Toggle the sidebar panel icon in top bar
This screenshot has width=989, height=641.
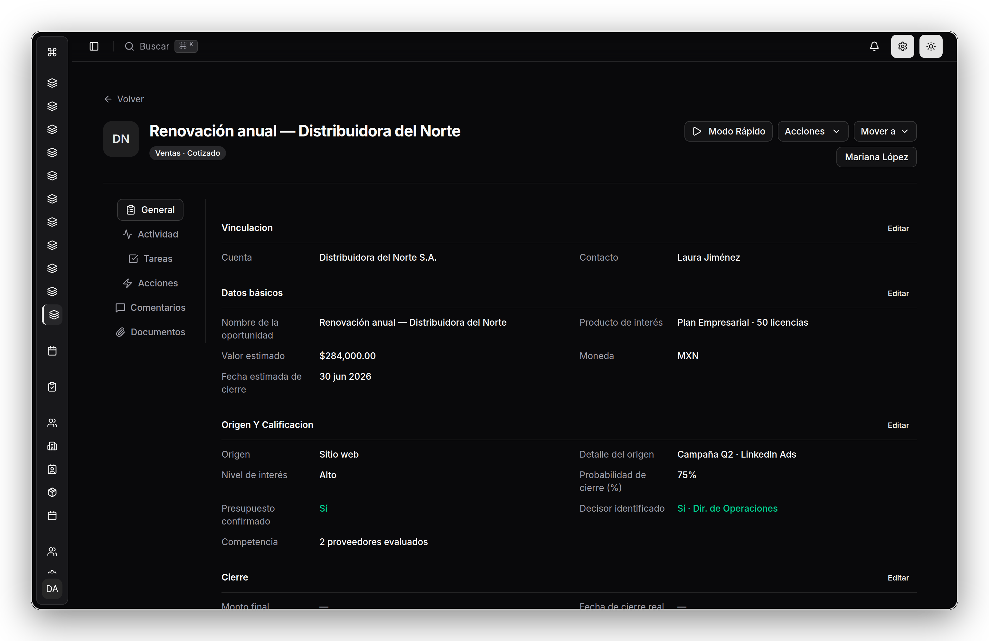(94, 46)
